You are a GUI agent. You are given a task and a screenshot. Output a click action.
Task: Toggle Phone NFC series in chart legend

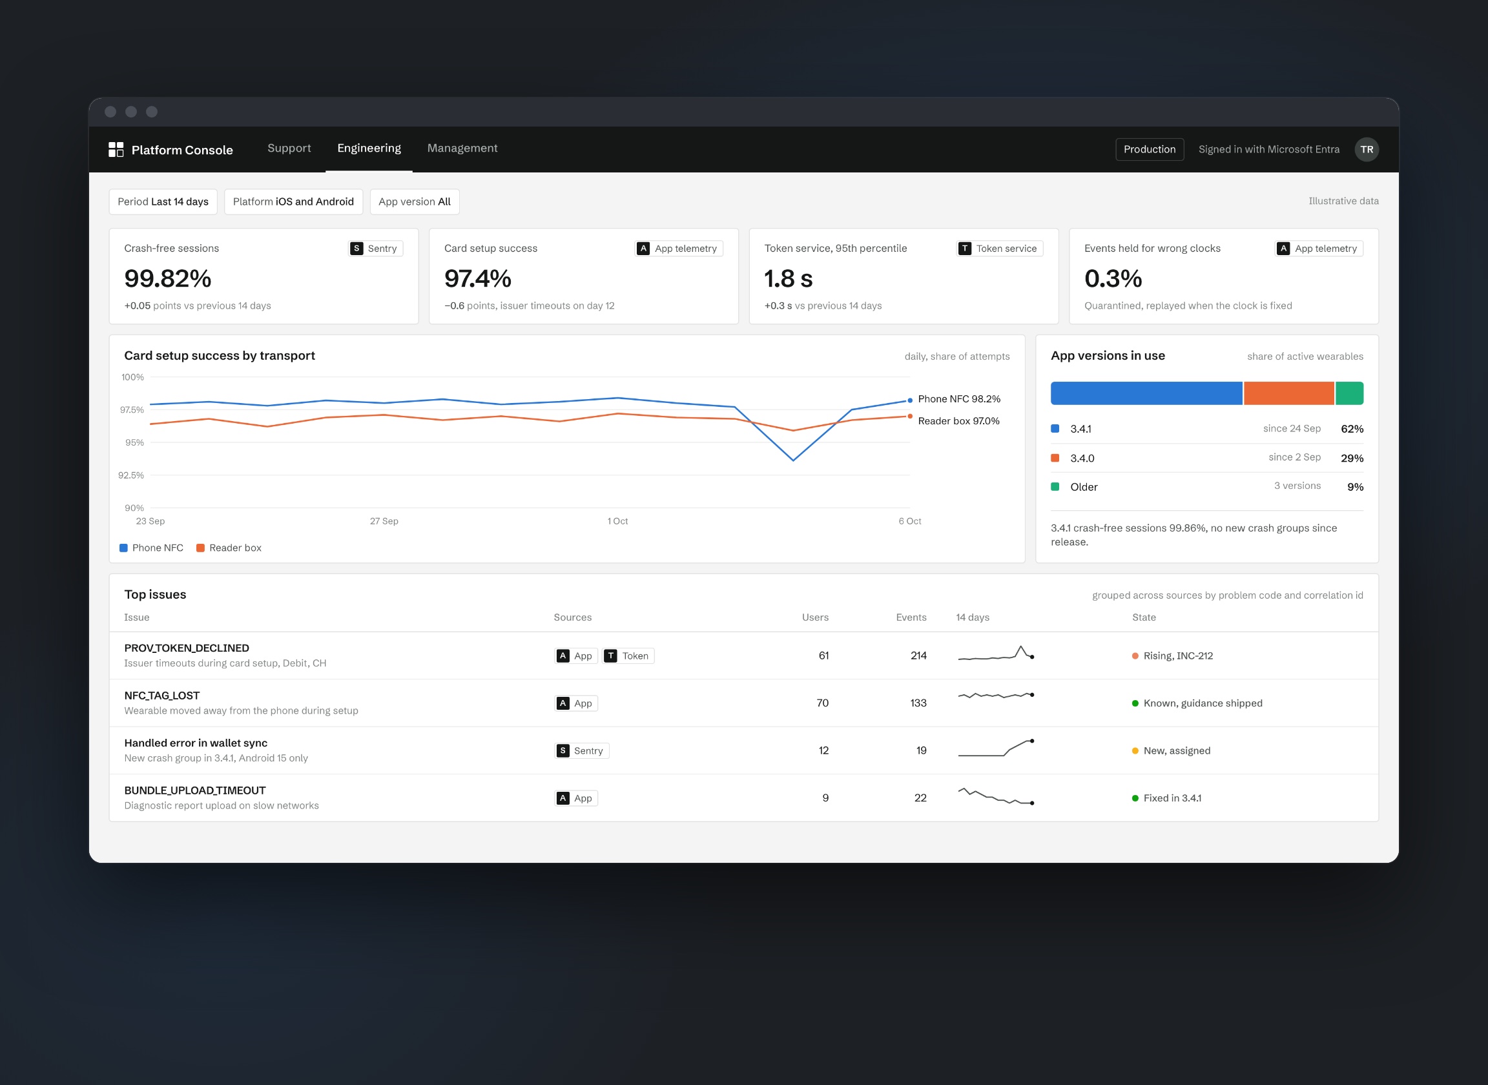[151, 548]
